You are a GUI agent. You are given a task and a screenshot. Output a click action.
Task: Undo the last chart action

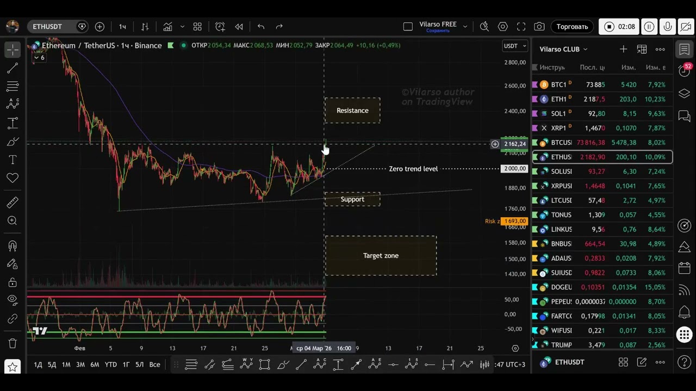pyautogui.click(x=261, y=27)
